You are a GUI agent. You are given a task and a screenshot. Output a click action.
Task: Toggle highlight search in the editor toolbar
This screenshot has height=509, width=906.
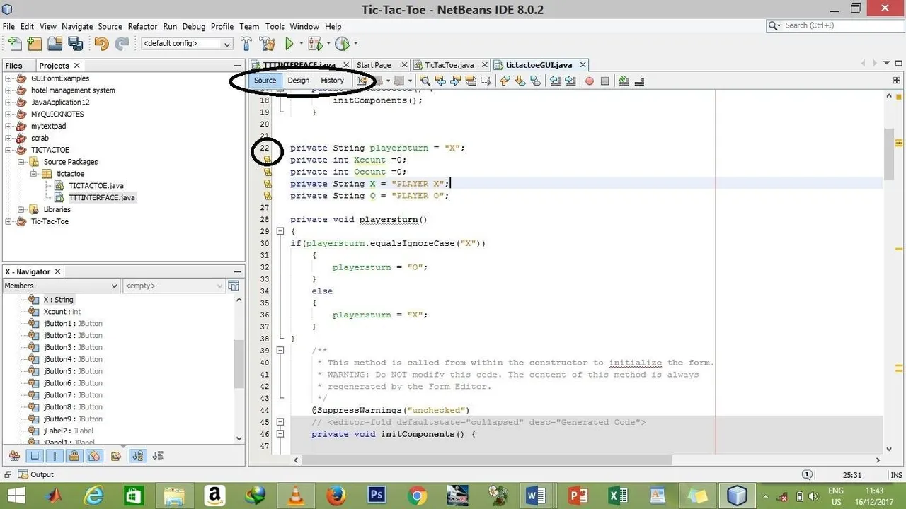click(x=471, y=81)
